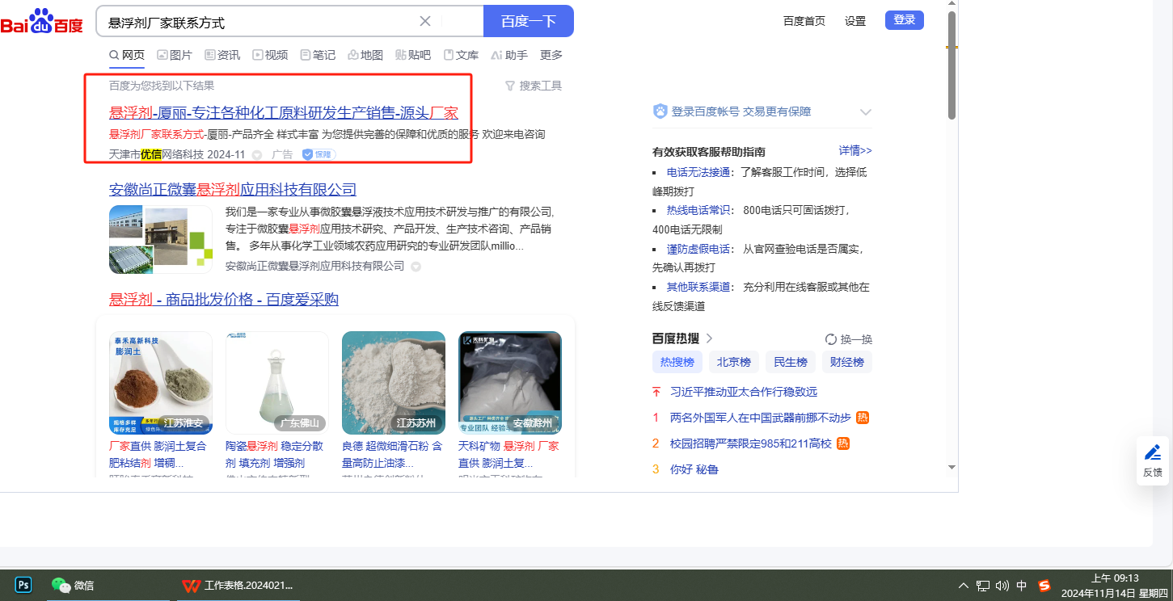Click the top-pinned arrow icon by 习近平 item

[656, 392]
